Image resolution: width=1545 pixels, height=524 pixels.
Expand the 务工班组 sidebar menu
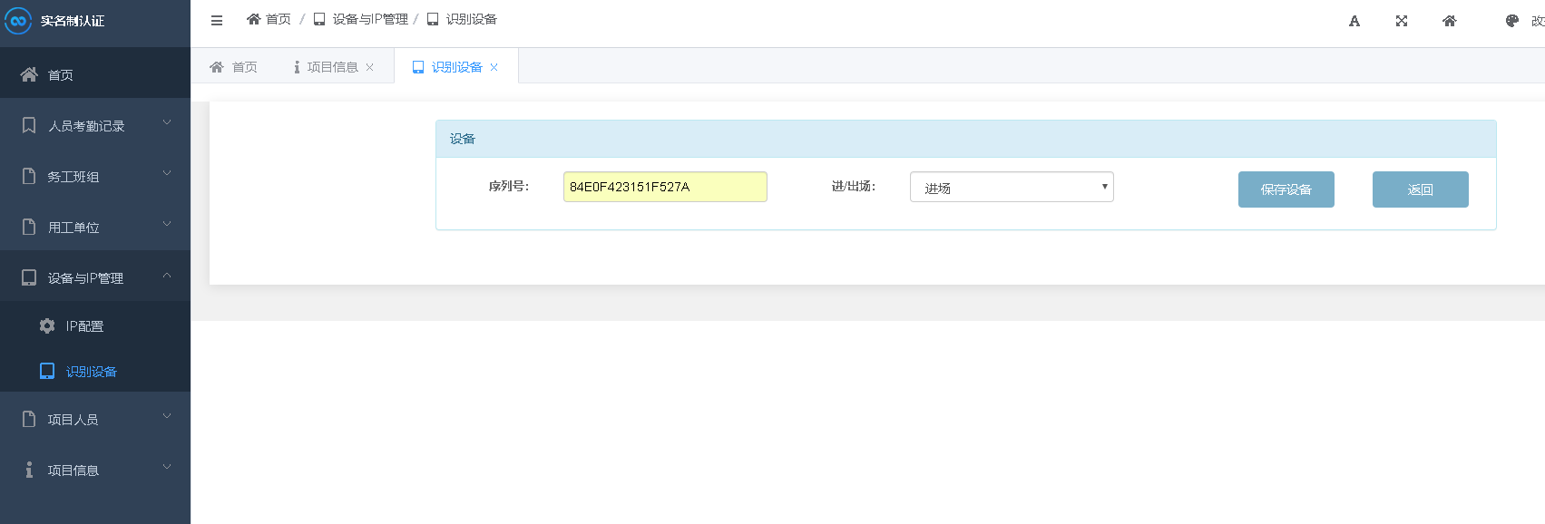pos(95,176)
